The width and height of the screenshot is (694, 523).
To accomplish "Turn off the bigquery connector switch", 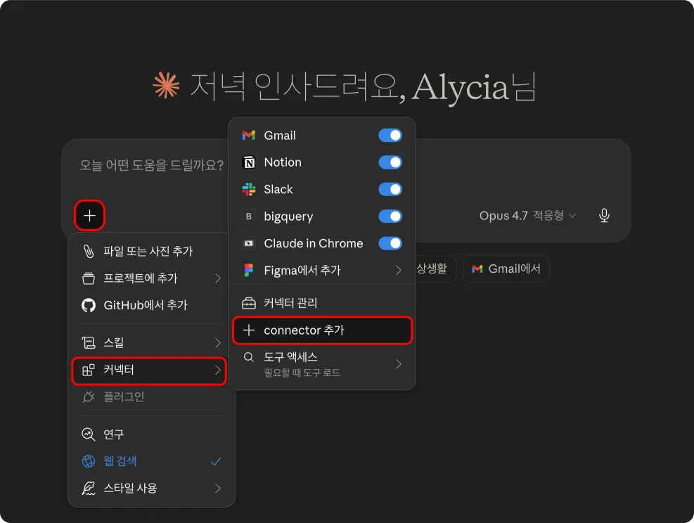I will (390, 217).
